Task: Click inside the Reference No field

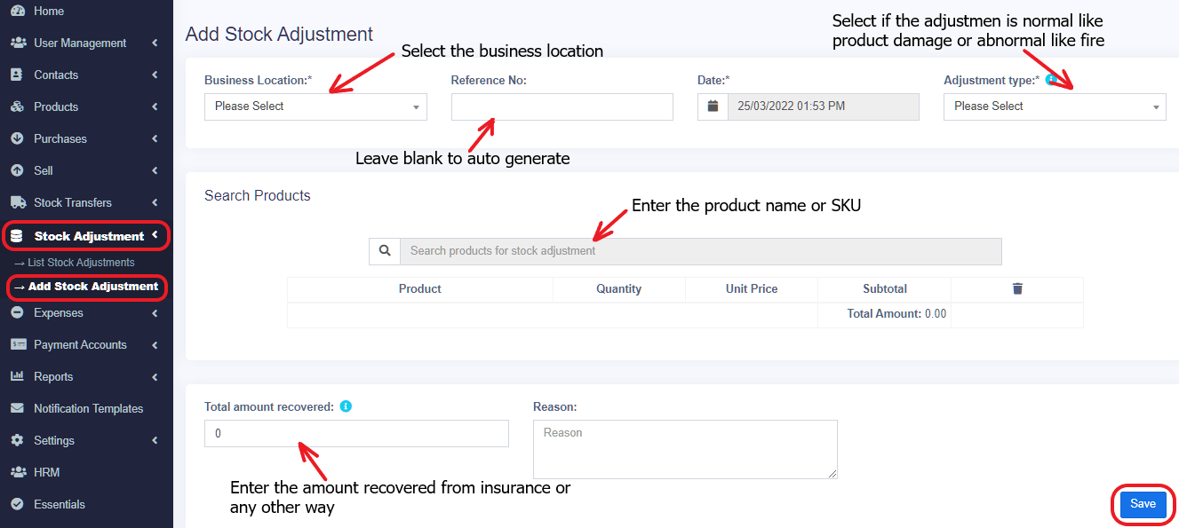Action: coord(562,106)
